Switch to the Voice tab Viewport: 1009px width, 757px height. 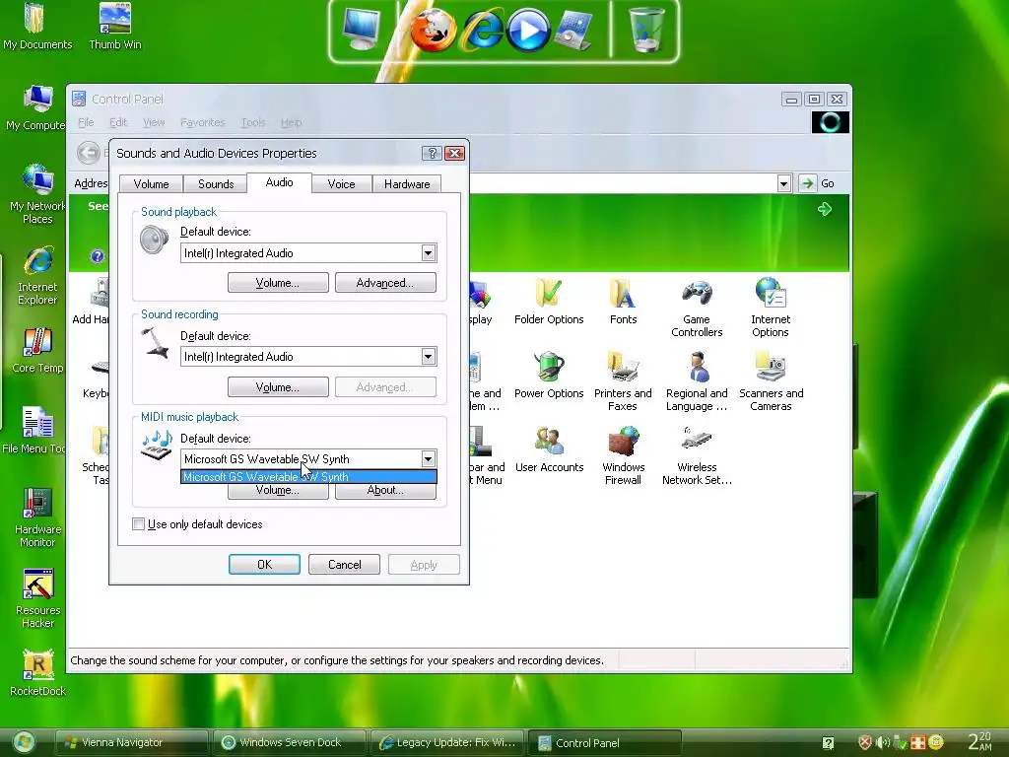coord(341,184)
